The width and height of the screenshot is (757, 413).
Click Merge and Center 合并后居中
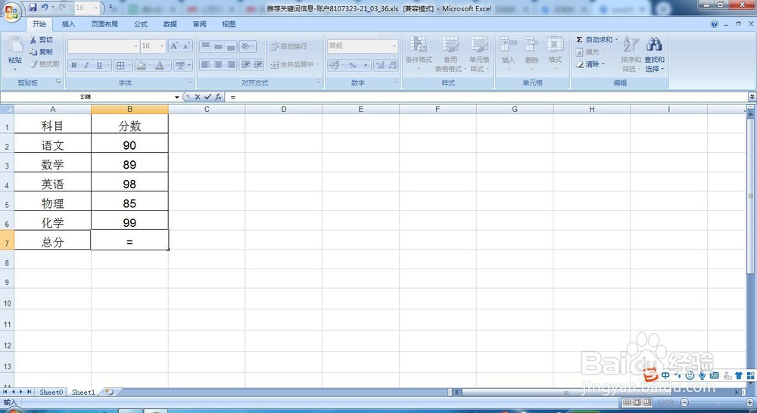click(291, 64)
